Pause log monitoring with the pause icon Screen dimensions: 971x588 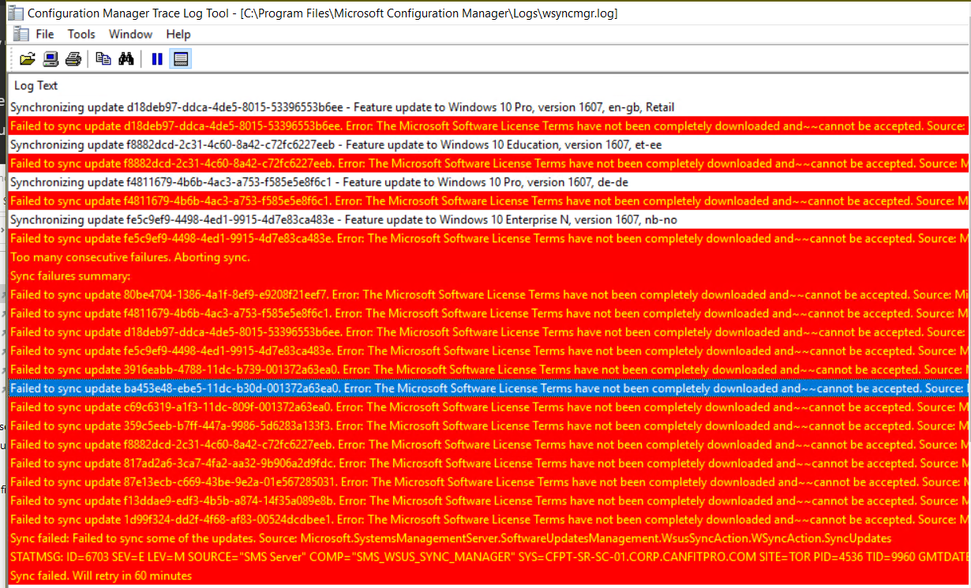click(157, 58)
